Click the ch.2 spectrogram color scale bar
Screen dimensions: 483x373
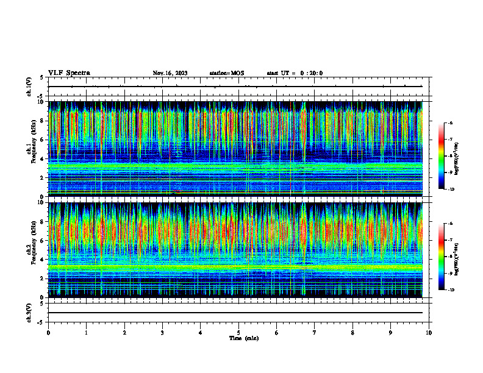tap(441, 257)
